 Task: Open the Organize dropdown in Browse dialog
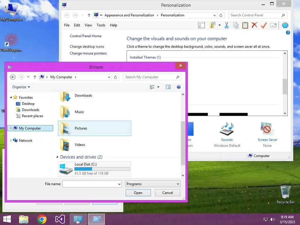tap(21, 87)
